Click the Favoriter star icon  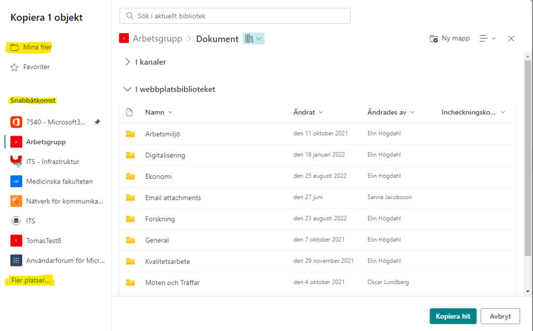tap(14, 67)
